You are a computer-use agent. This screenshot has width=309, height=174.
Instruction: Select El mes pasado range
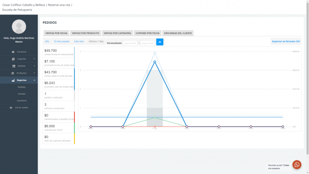point(62,41)
